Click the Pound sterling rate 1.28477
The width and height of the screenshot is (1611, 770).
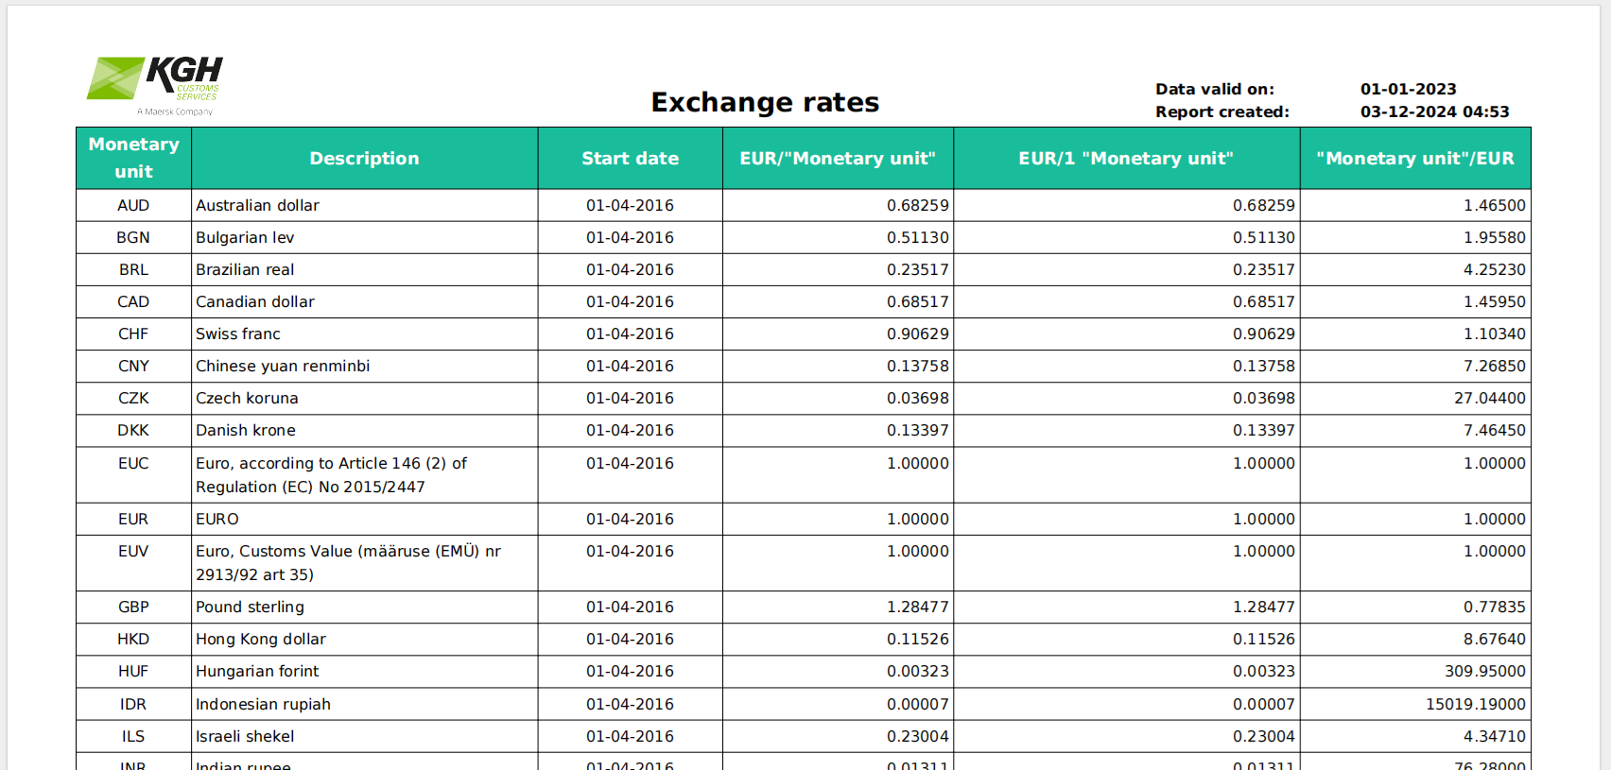point(917,607)
